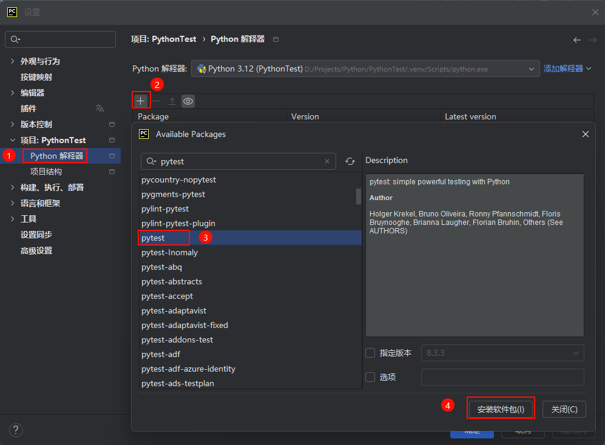Image resolution: width=605 pixels, height=445 pixels.
Task: Click the add package plus icon
Action: tap(140, 101)
